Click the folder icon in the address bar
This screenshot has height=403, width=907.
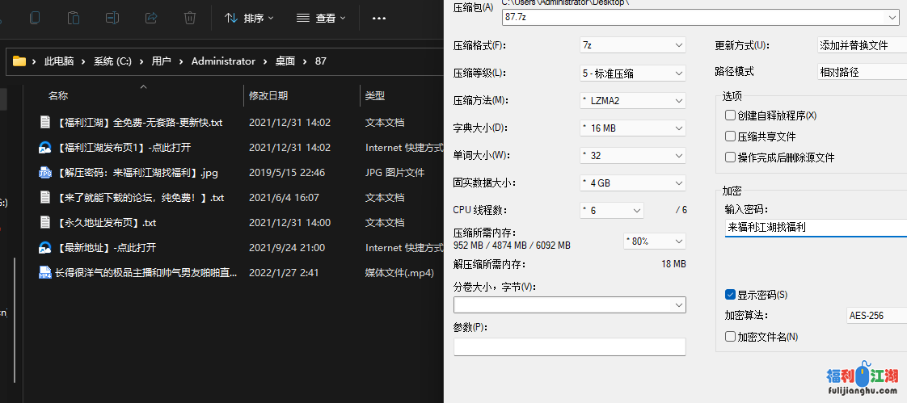[19, 61]
